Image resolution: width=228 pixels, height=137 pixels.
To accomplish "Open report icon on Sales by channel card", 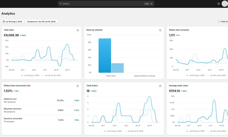I will point(160,30).
